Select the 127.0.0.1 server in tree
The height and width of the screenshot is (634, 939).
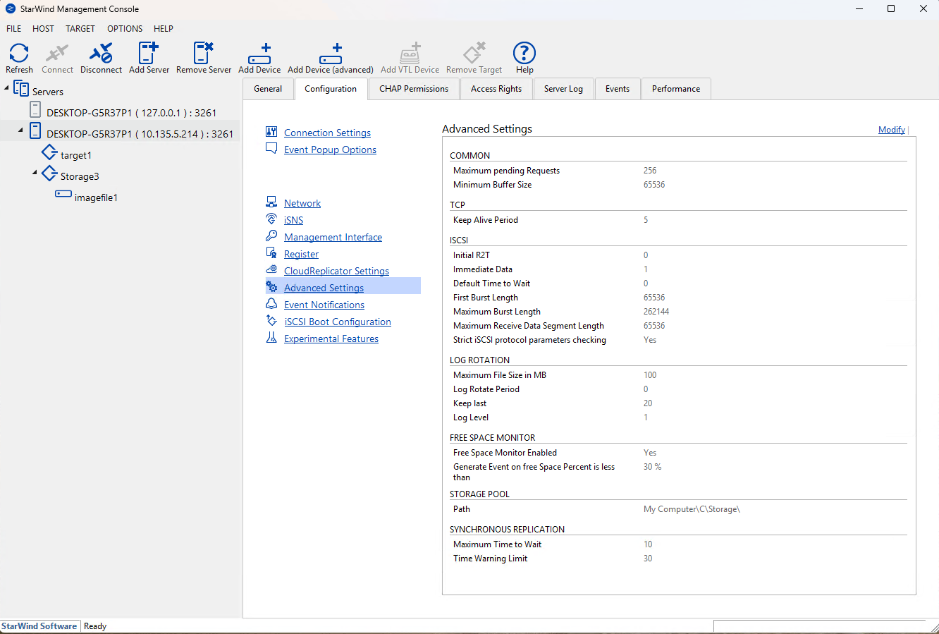[x=131, y=113]
